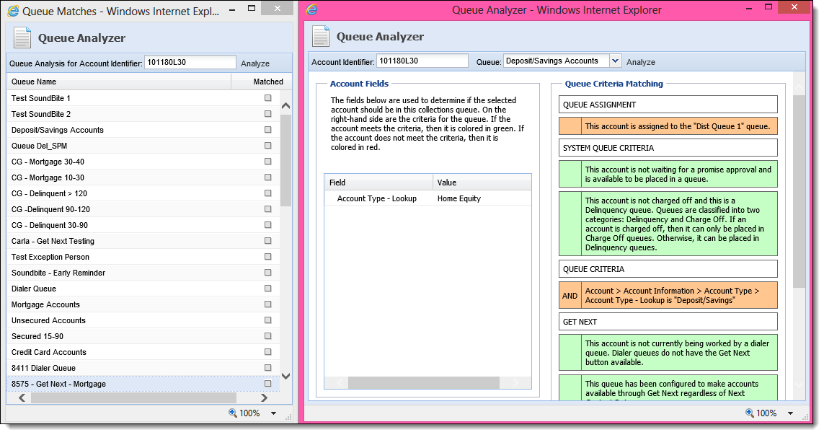The width and height of the screenshot is (824, 435).
Task: Click the zoom magnifier icon in Queue Analyzer status bar
Action: click(750, 413)
